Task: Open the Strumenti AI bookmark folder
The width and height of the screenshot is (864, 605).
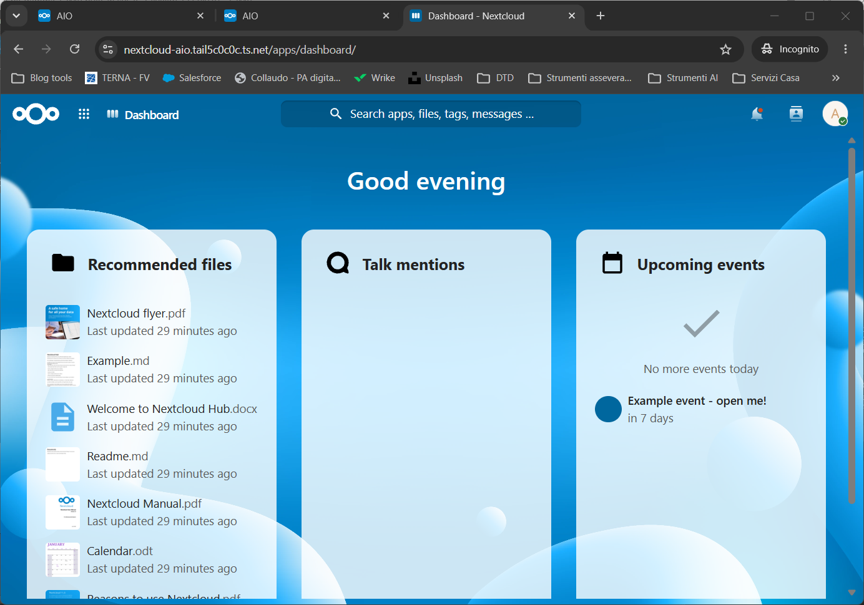Action: [683, 78]
